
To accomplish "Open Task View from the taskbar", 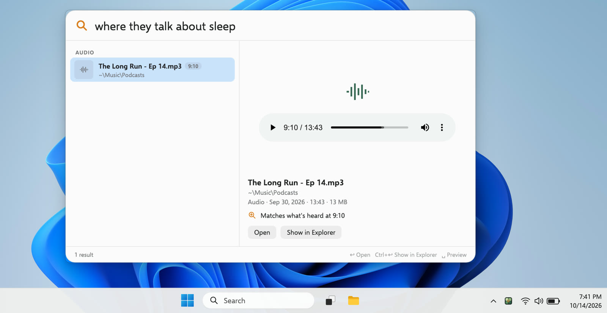I will click(330, 301).
